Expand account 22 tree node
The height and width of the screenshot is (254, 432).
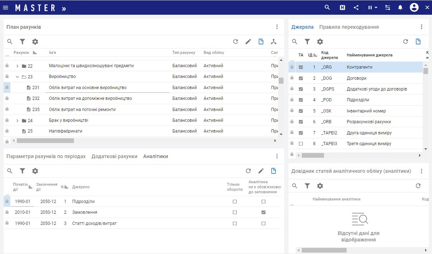pyautogui.click(x=17, y=66)
